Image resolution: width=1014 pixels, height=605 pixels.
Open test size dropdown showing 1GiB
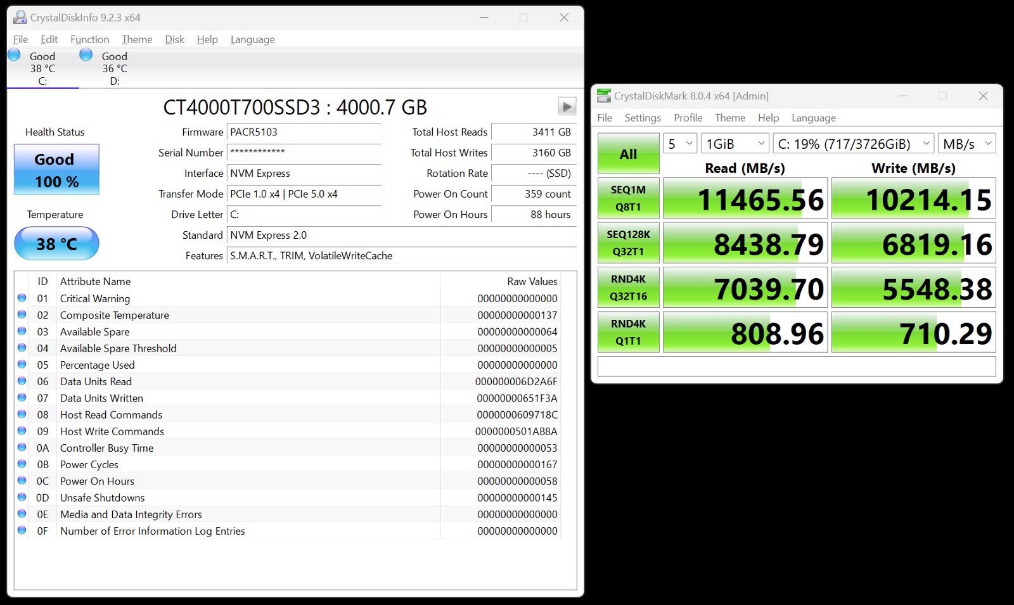point(735,144)
